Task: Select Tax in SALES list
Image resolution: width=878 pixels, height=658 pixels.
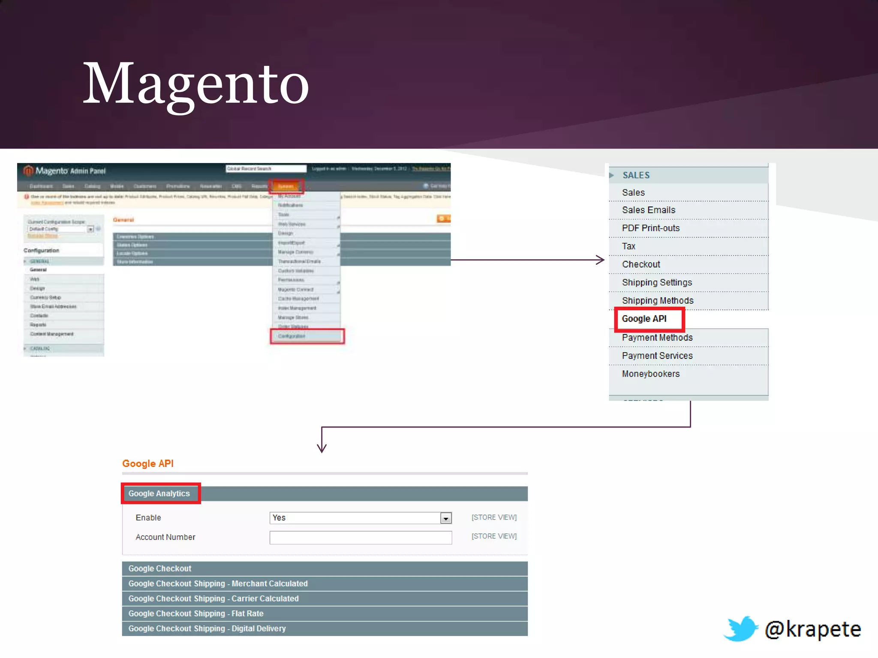Action: point(689,246)
